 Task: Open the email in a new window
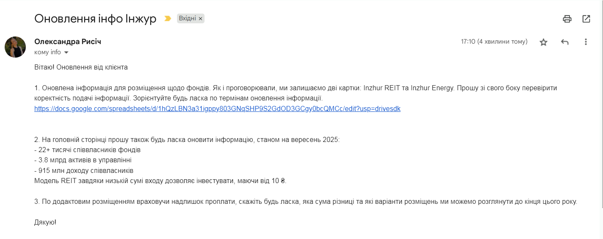(586, 19)
